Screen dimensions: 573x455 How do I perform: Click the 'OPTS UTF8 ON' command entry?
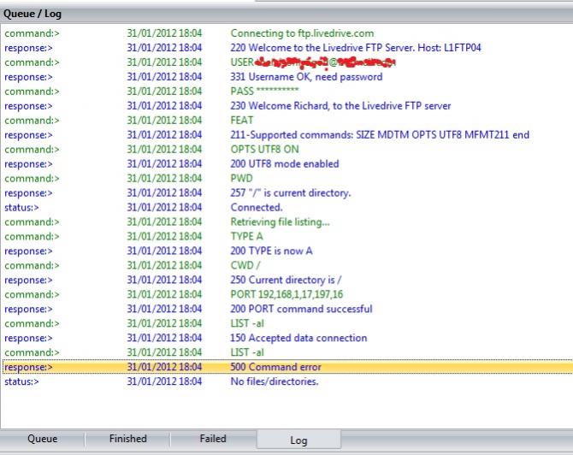[264, 150]
